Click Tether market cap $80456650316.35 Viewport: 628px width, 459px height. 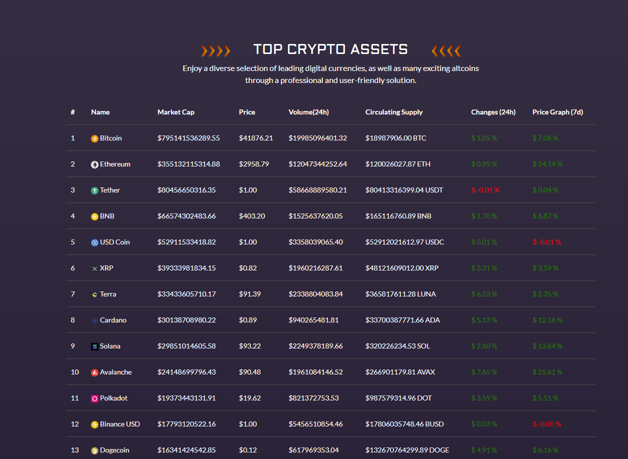pyautogui.click(x=186, y=190)
